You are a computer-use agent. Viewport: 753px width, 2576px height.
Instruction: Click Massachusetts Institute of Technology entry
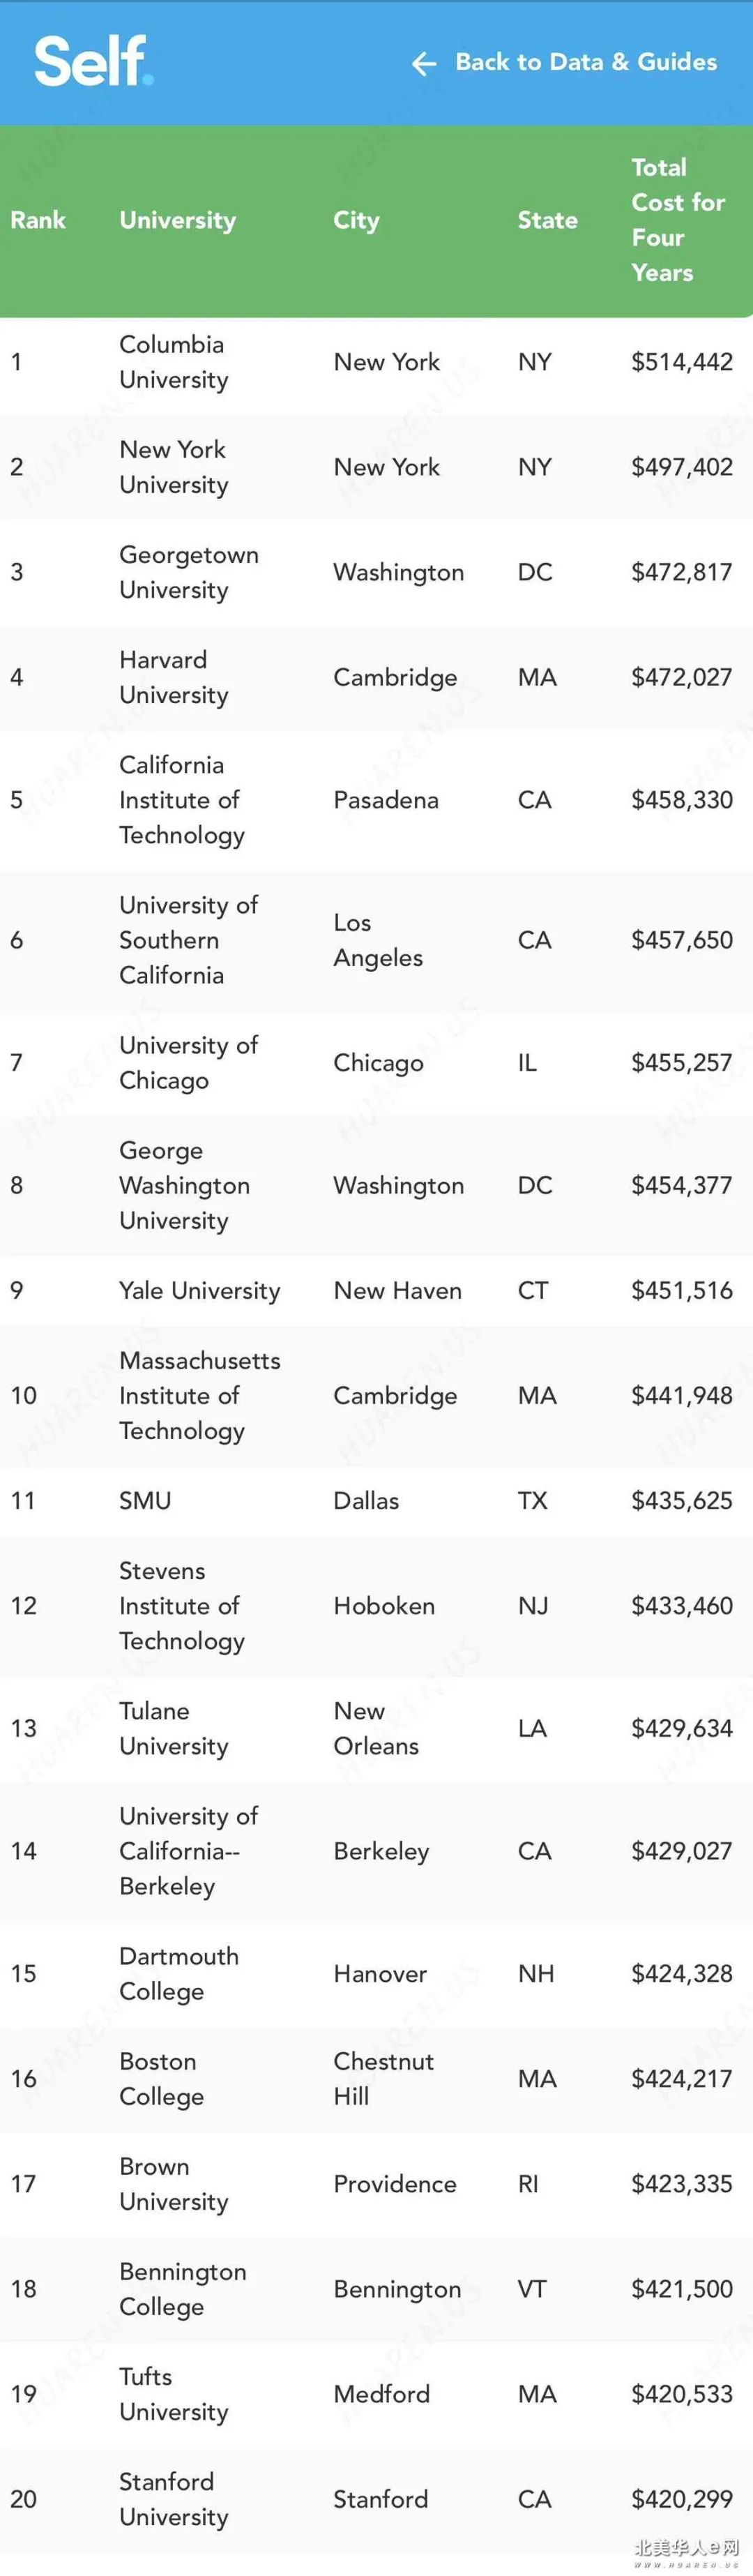click(200, 1395)
